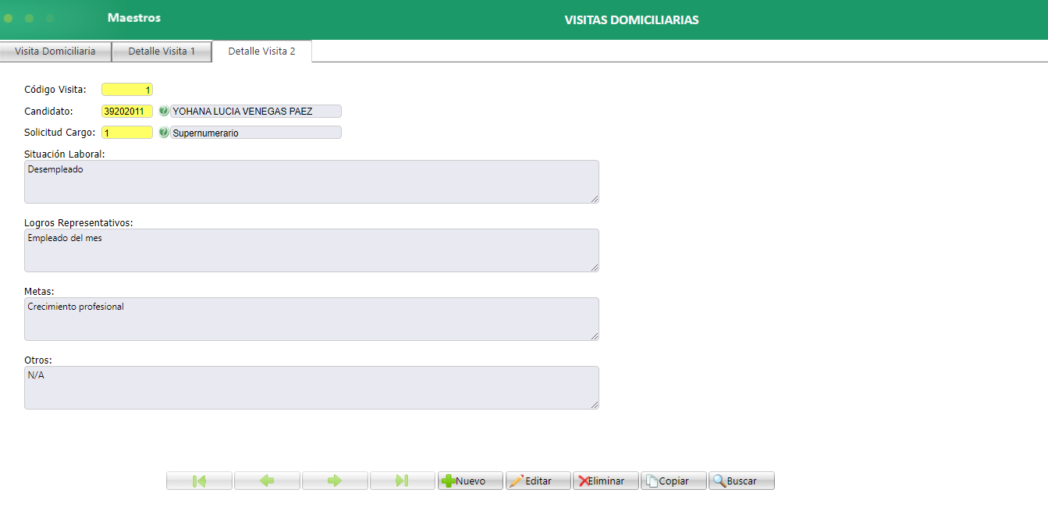Click the Supernumerario field
Viewport: 1048px width, 511px height.
tap(256, 133)
